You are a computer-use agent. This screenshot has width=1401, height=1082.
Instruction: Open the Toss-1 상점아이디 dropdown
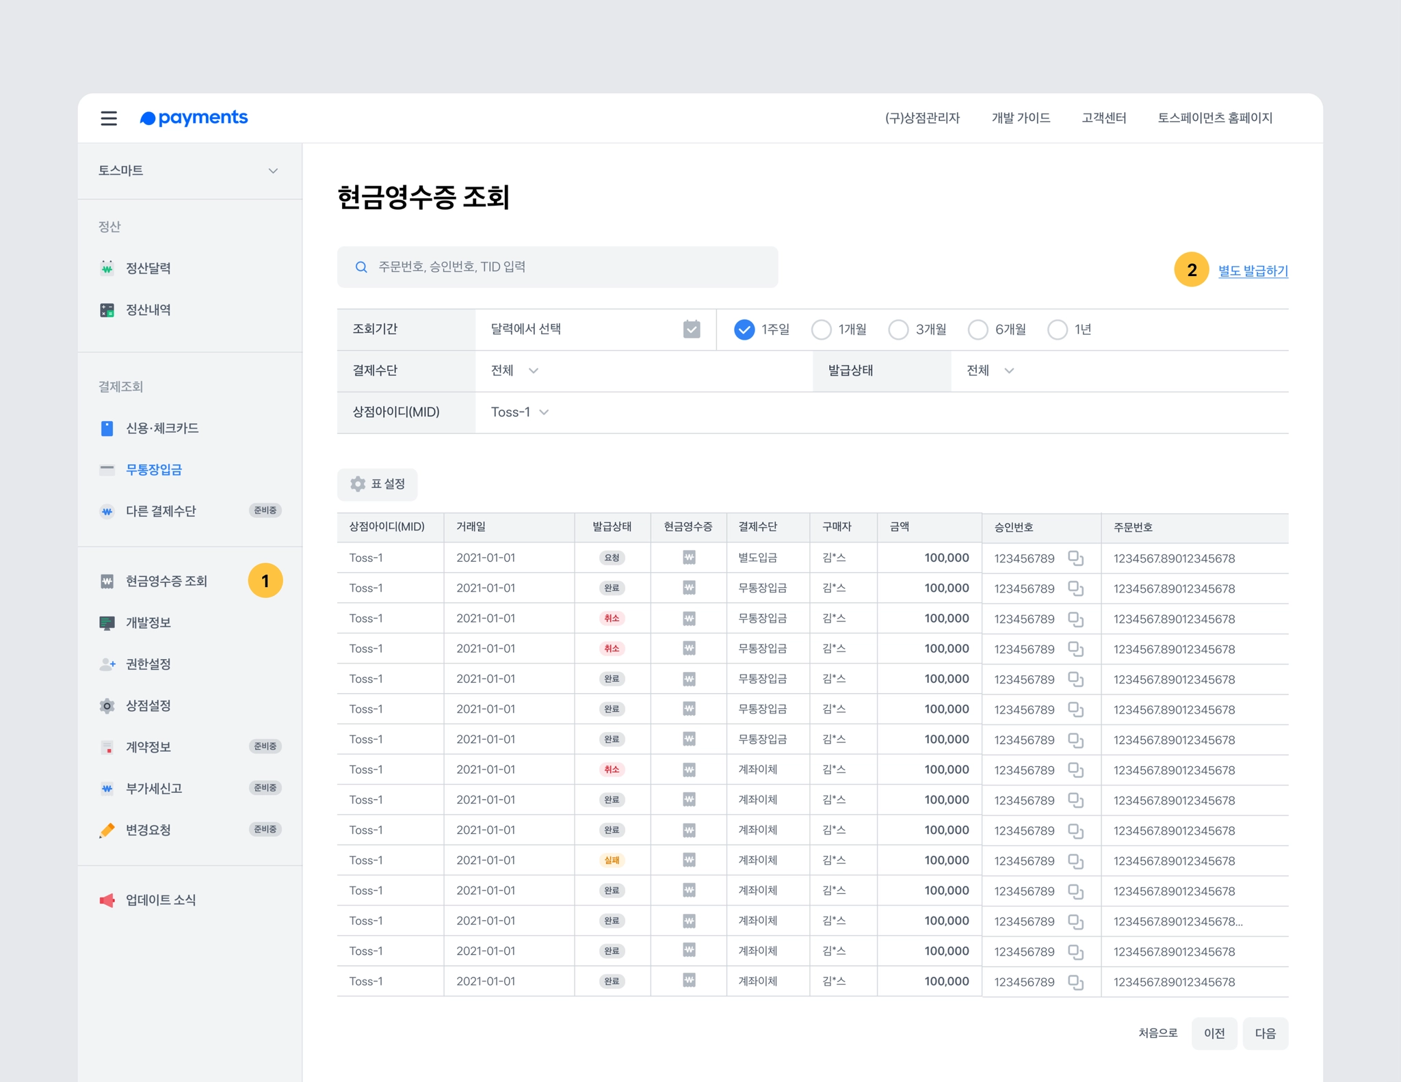pos(520,412)
